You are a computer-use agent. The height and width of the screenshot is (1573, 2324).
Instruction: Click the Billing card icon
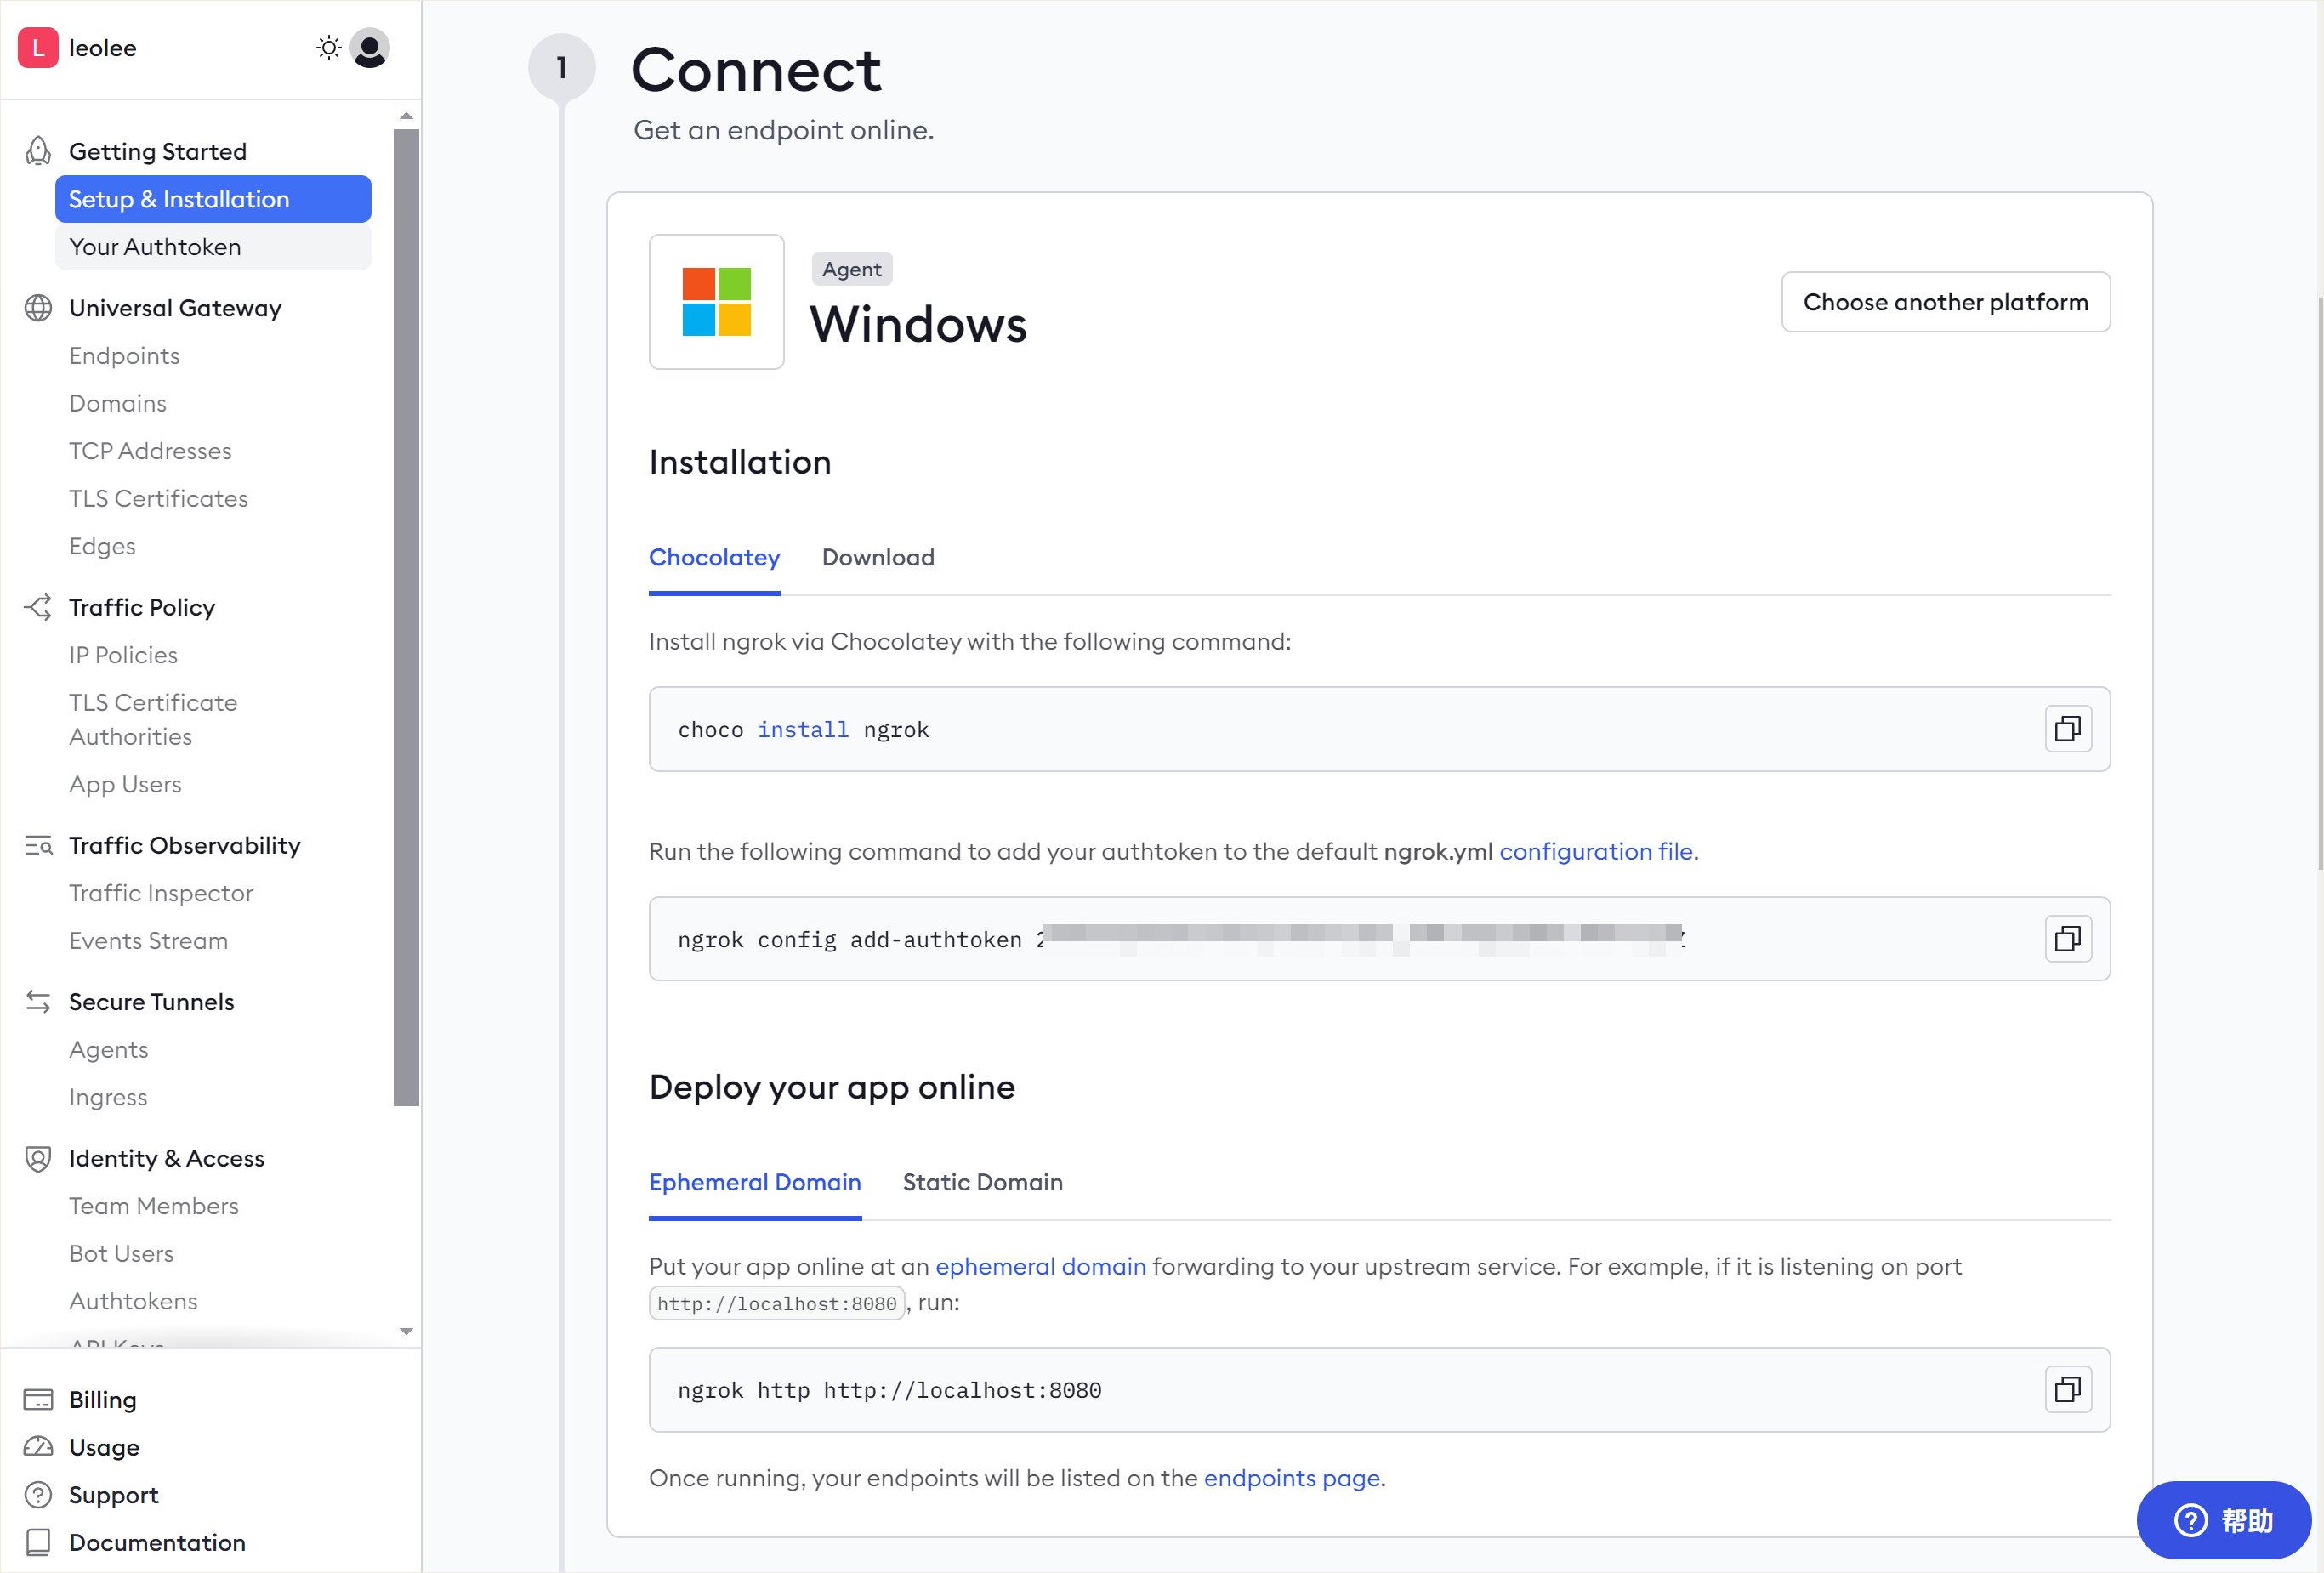[x=38, y=1399]
